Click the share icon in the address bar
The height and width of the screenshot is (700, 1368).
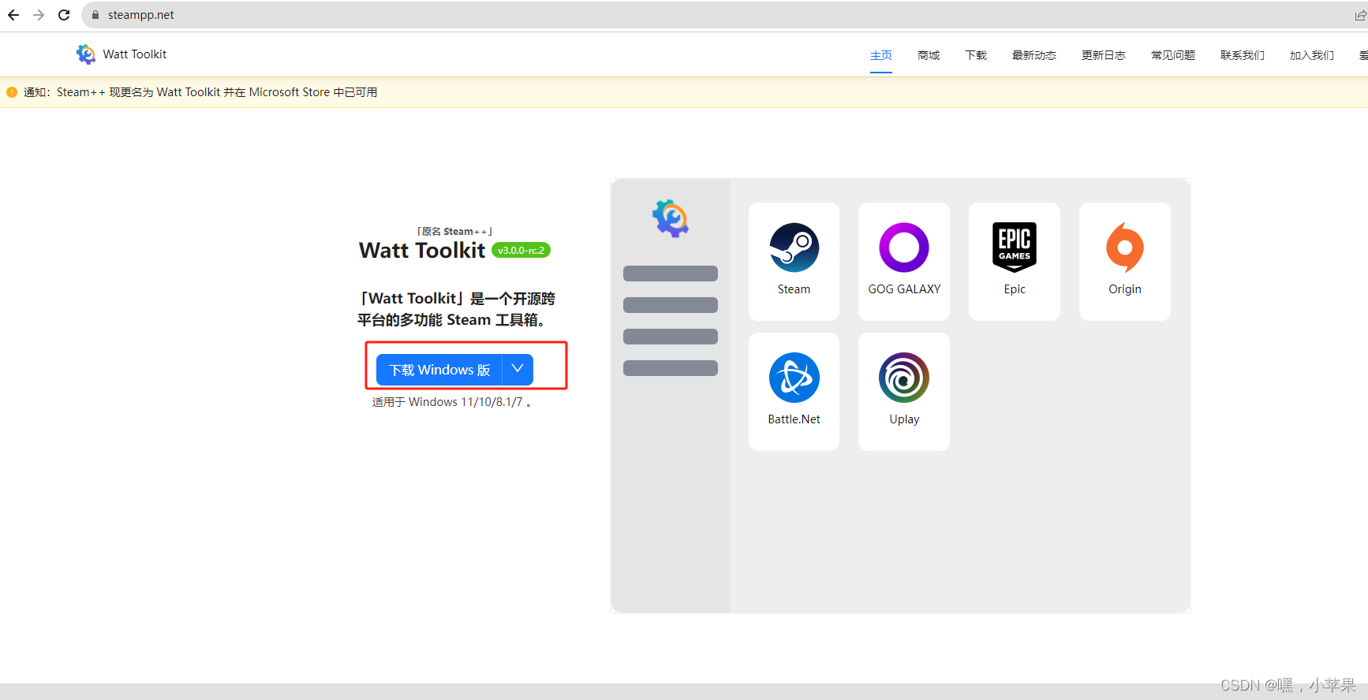pos(1360,15)
